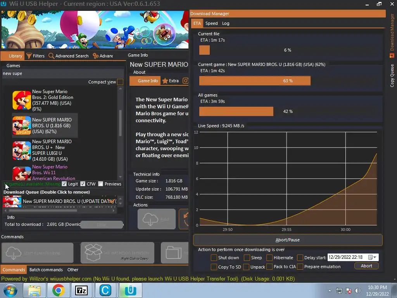Click games list scroll up arrow
This screenshot has width=397, height=298.
pos(120,89)
